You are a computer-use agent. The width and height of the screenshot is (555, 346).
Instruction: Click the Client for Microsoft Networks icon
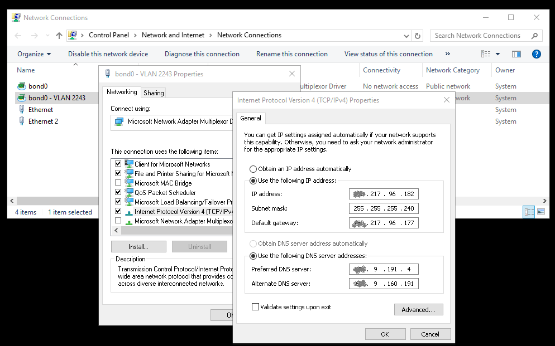tap(129, 164)
